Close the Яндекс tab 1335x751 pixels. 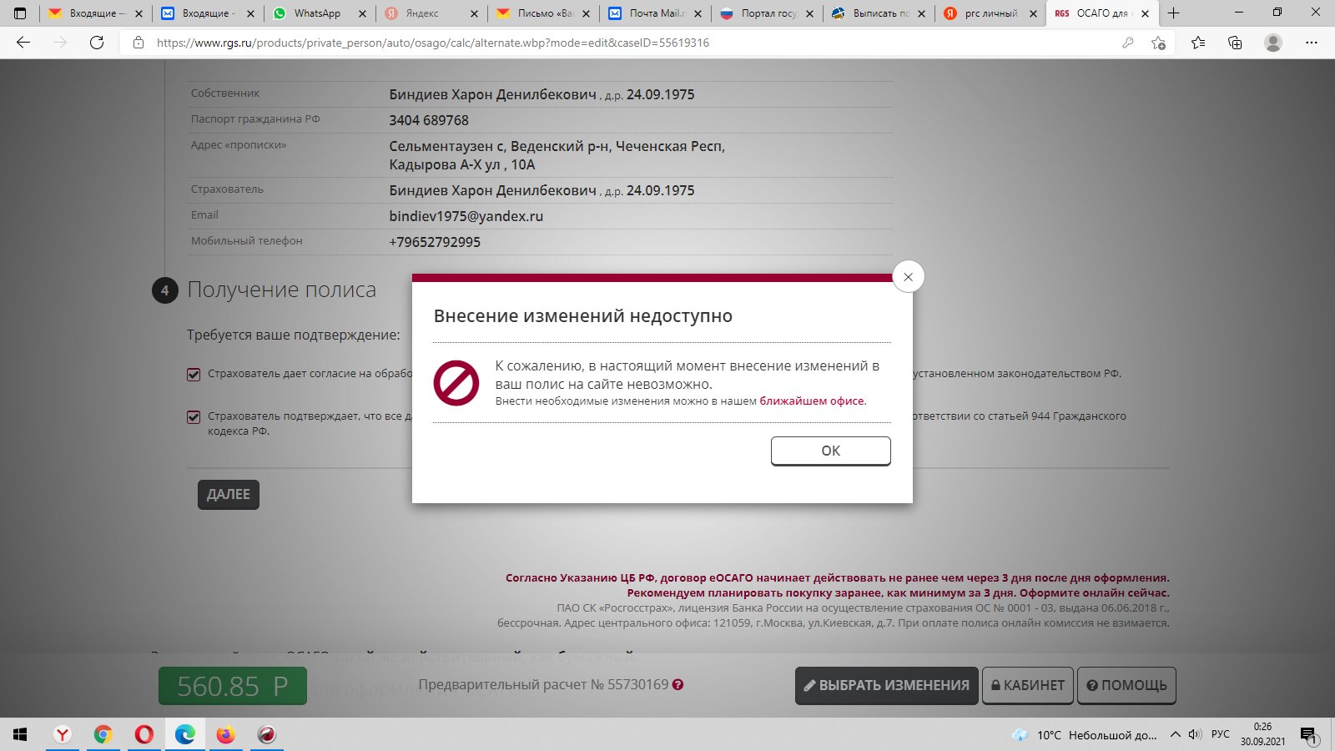[x=474, y=13]
